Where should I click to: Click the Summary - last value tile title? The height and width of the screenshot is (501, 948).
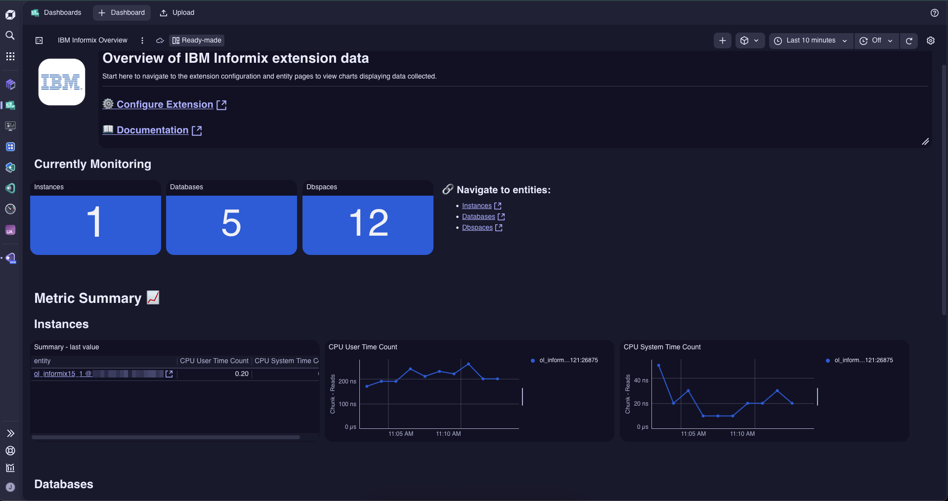point(66,347)
